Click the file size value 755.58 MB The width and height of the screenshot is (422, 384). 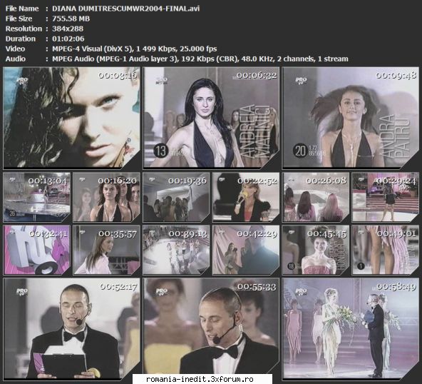[x=71, y=19]
